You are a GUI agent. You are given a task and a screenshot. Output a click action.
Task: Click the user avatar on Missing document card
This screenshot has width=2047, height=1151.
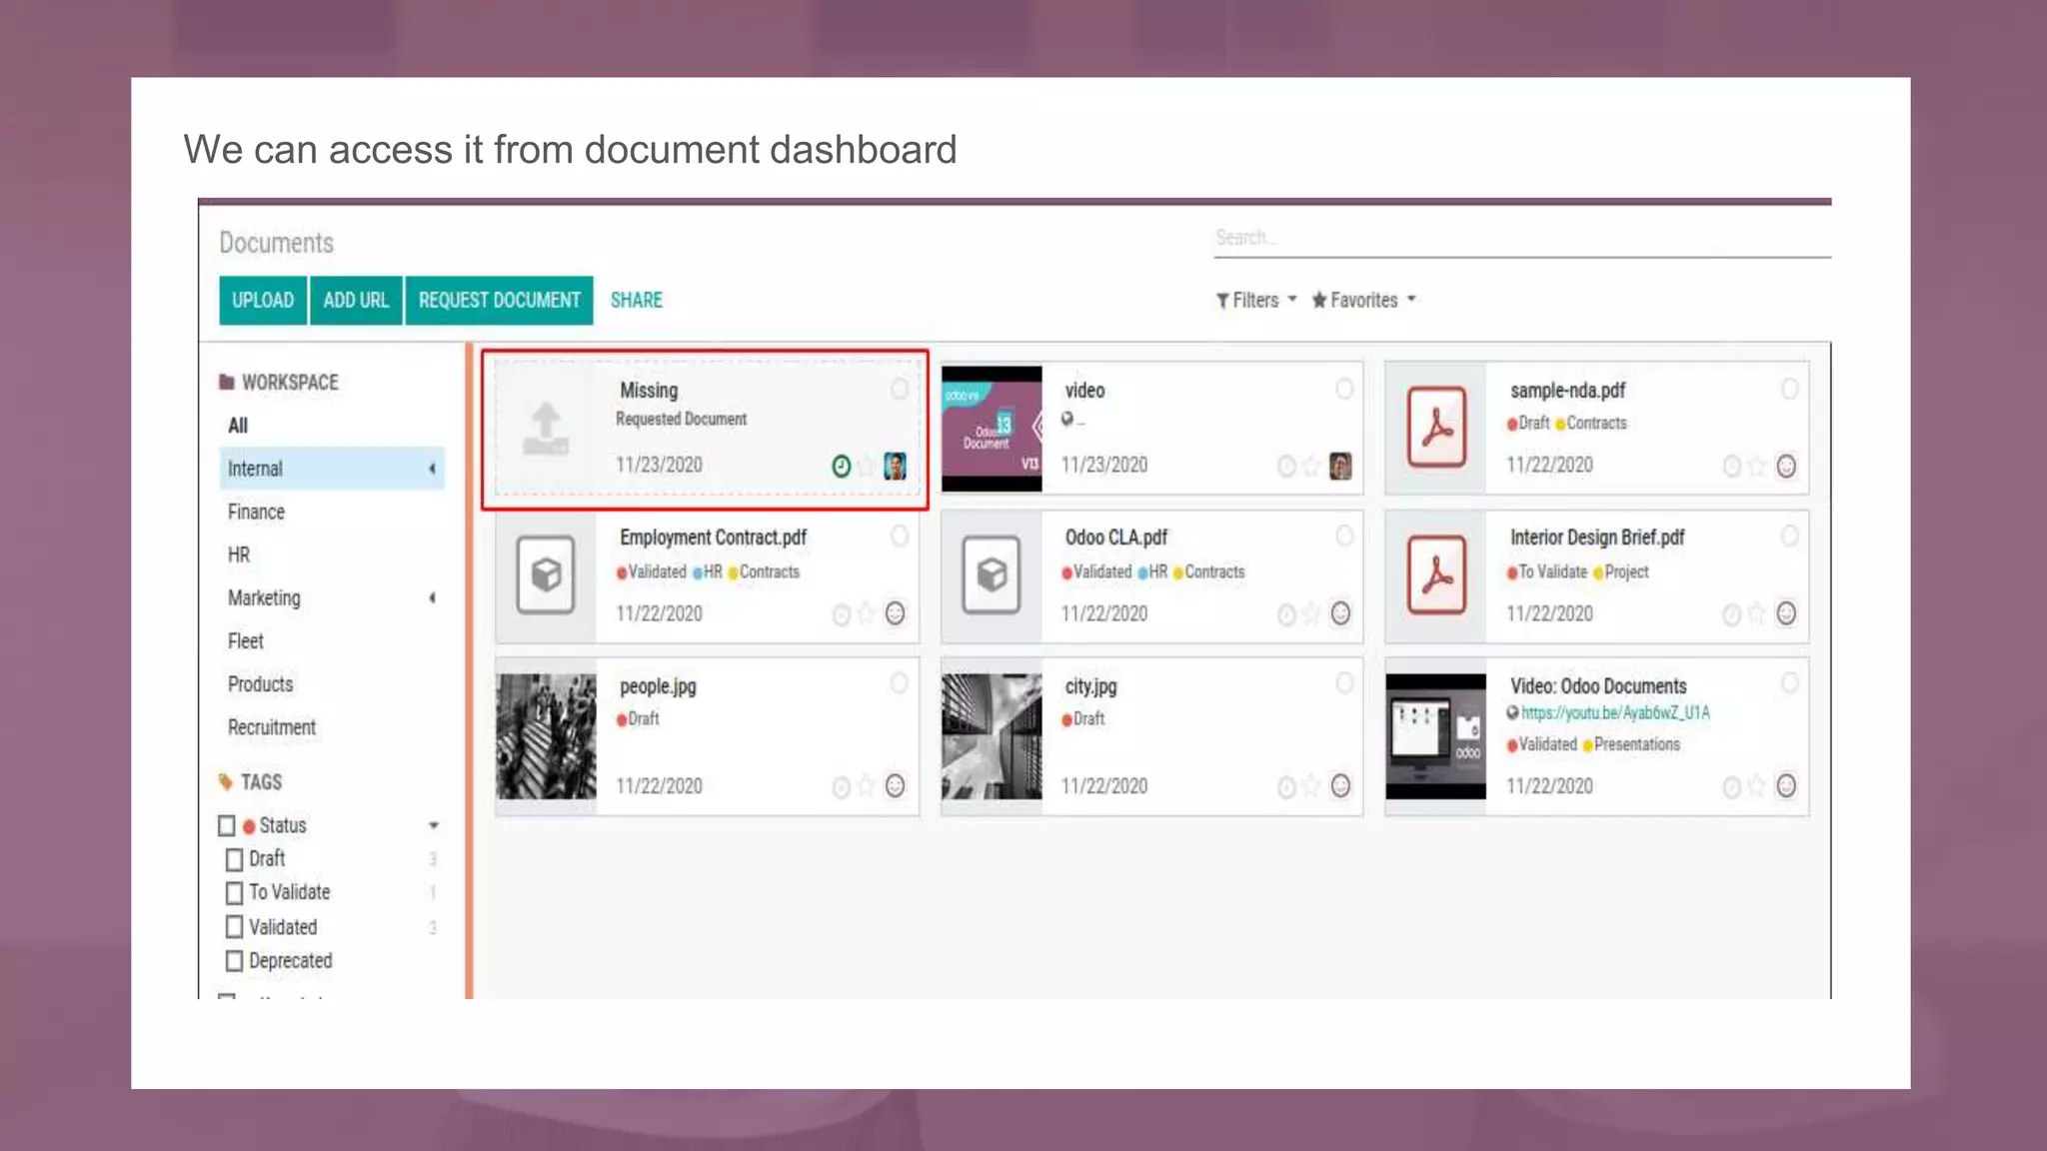[x=895, y=466]
